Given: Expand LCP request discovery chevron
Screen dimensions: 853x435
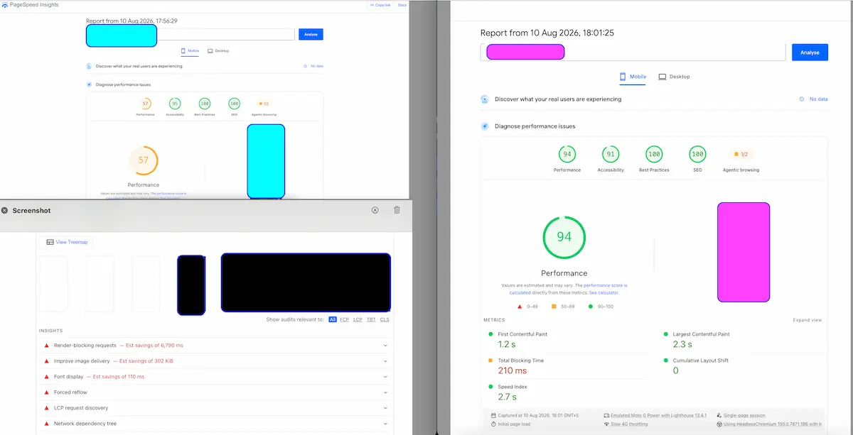Looking at the screenshot, I should pos(386,408).
